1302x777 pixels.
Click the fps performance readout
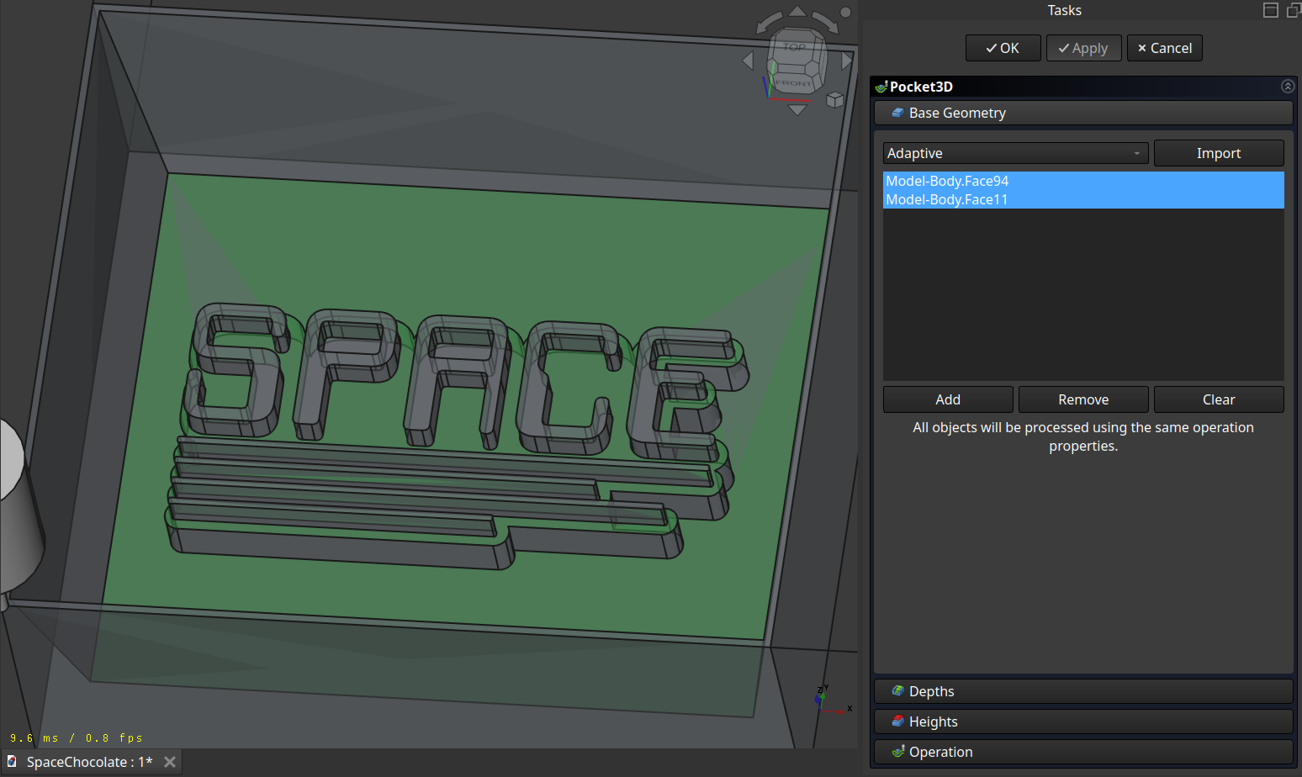tap(76, 737)
